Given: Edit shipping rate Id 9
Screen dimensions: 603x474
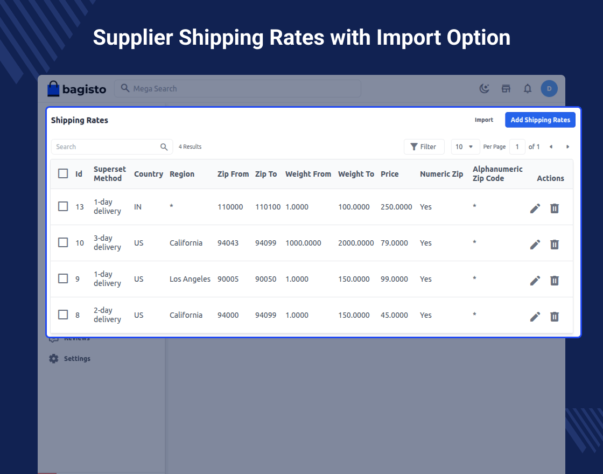Looking at the screenshot, I should click(x=535, y=281).
